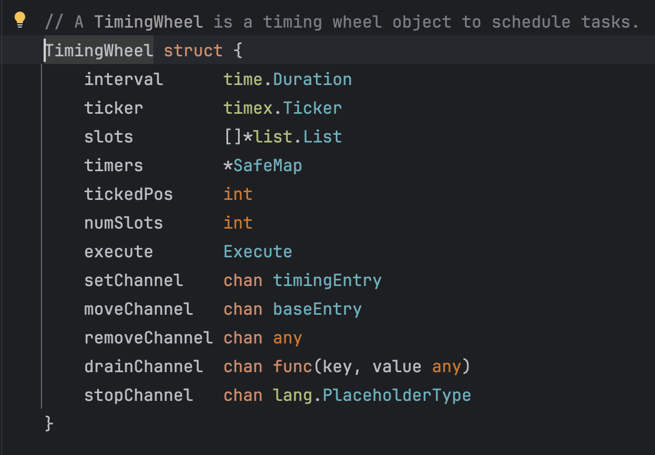Click the list.List type on slots
The width and height of the screenshot is (655, 455).
click(x=298, y=137)
